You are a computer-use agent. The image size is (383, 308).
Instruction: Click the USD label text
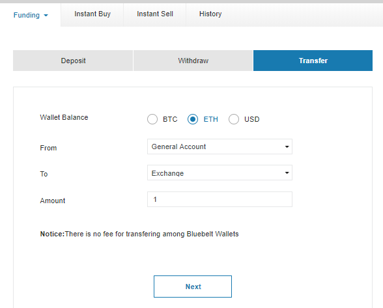pyautogui.click(x=252, y=119)
